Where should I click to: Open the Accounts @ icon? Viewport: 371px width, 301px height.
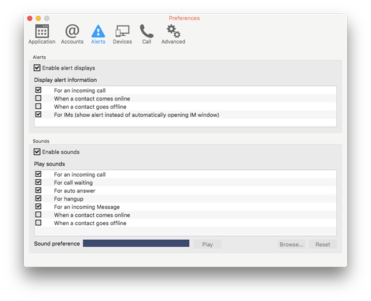72,31
